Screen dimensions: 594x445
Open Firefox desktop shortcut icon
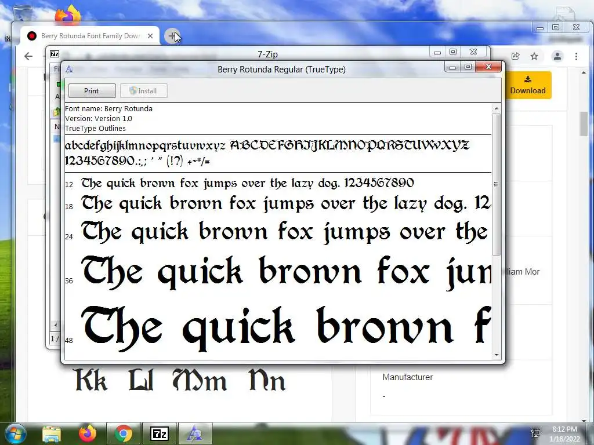(x=68, y=16)
